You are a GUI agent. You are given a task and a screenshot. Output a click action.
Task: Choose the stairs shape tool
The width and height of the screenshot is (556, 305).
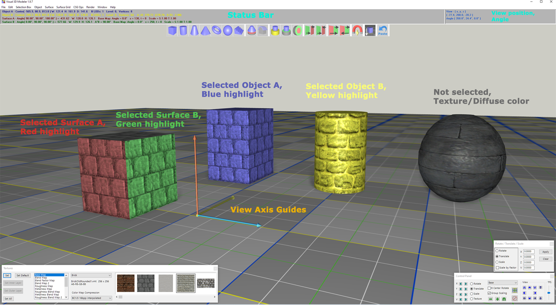click(239, 30)
